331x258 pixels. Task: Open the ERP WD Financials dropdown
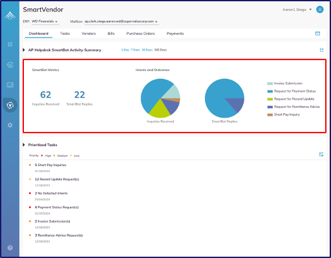click(45, 21)
